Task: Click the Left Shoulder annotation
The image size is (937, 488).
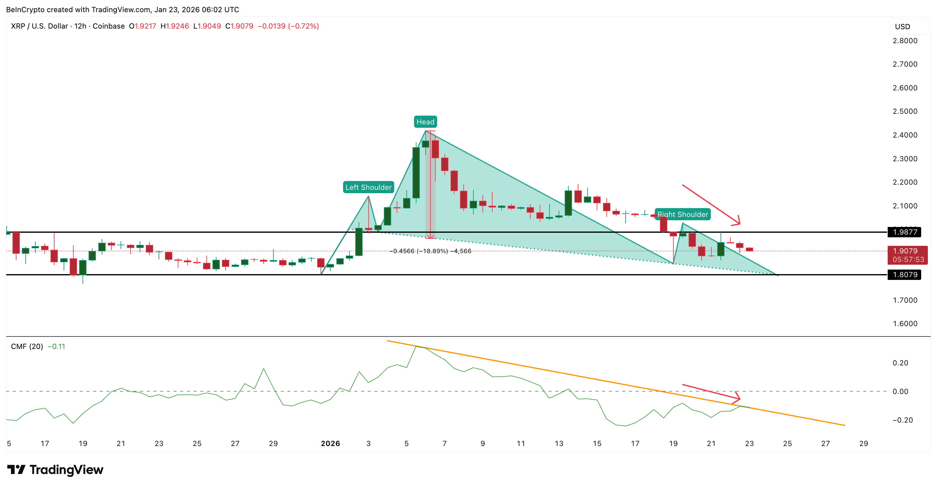Action: click(x=368, y=188)
